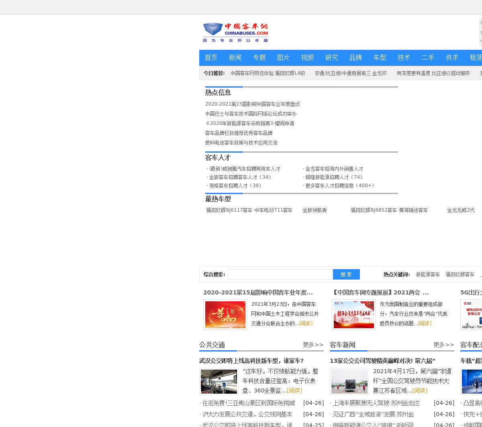Open recommended link 中国客车网带您体验 福田欧辉L4级
The height and width of the screenshot is (427, 482).
(268, 73)
